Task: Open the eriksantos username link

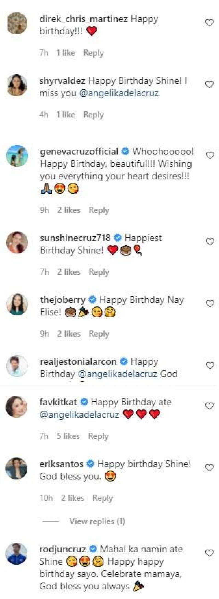Action: click(61, 464)
